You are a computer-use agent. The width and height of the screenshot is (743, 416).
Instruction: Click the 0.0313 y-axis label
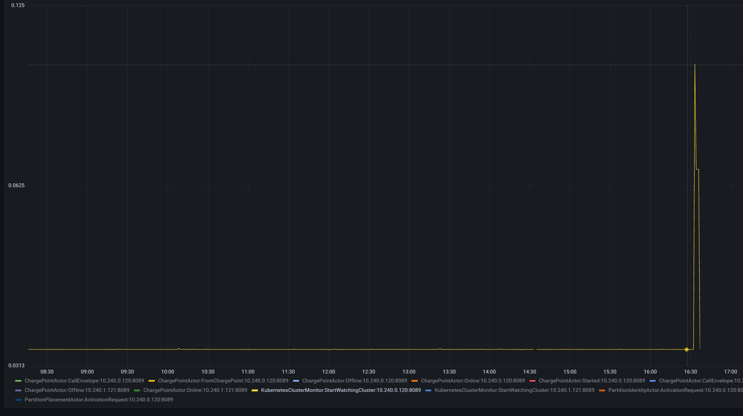point(17,365)
